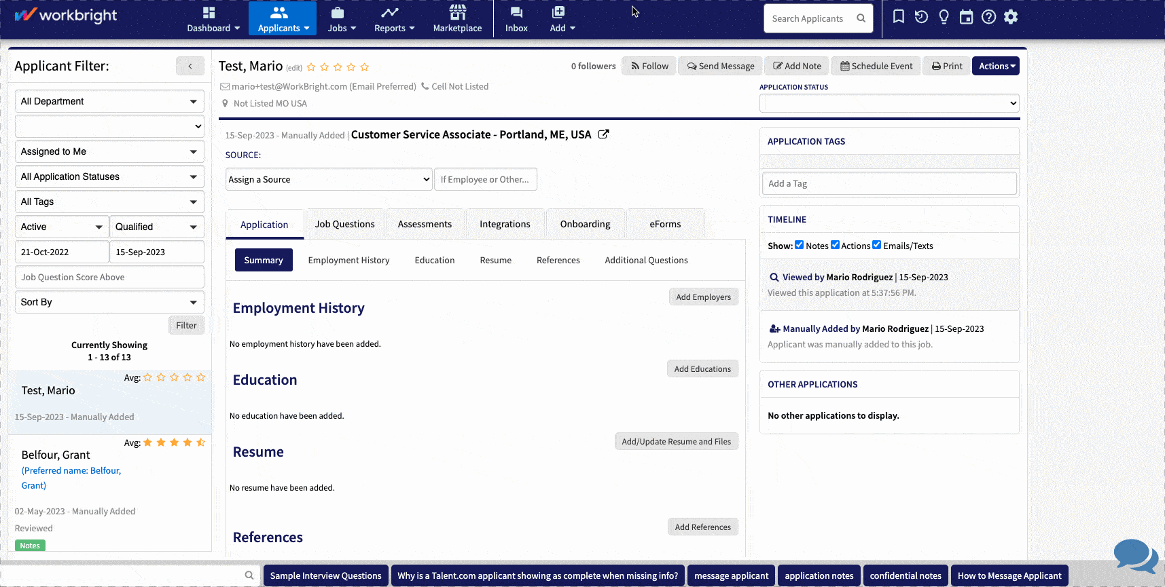This screenshot has height=587, width=1165.
Task: Open job posting external link icon
Action: pyautogui.click(x=603, y=134)
